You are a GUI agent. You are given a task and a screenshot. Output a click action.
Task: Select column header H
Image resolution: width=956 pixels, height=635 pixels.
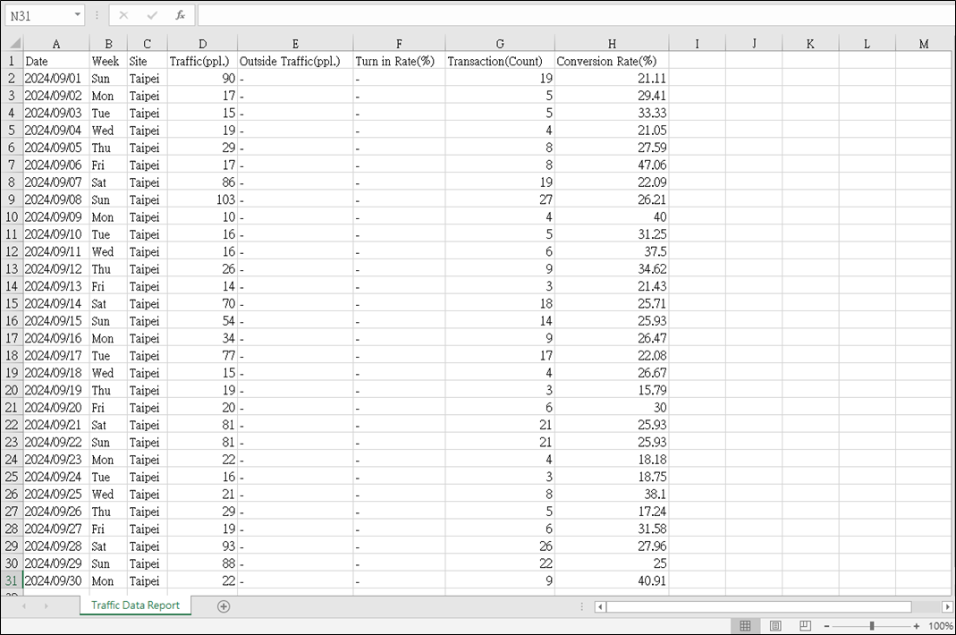pos(612,43)
